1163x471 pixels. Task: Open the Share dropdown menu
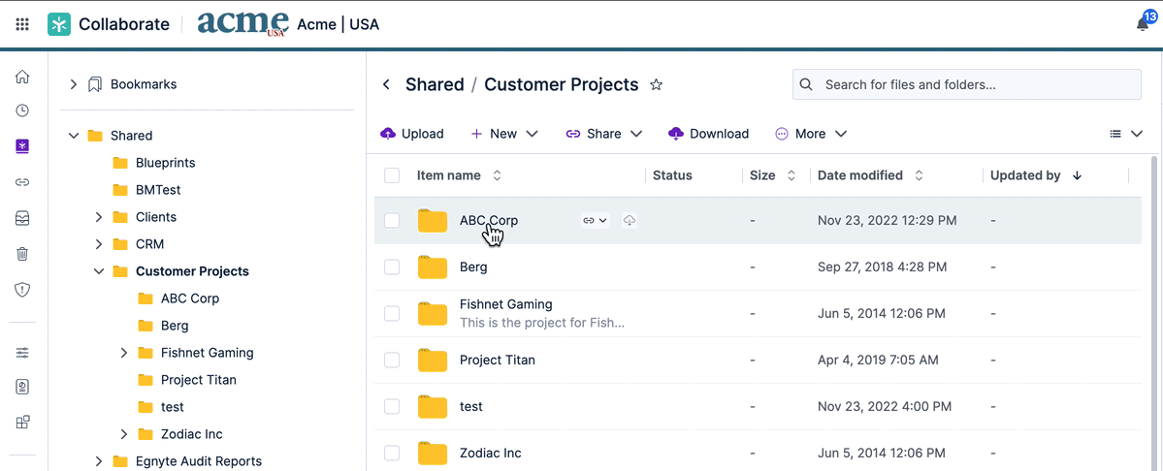pyautogui.click(x=603, y=134)
